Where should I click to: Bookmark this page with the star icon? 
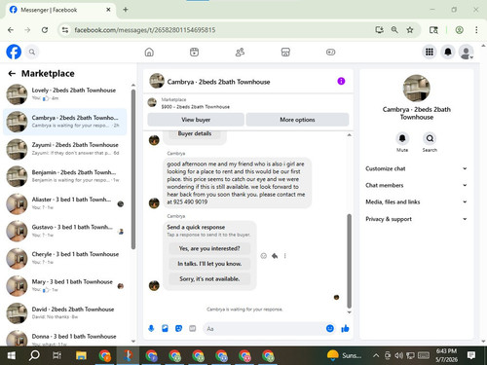410,30
